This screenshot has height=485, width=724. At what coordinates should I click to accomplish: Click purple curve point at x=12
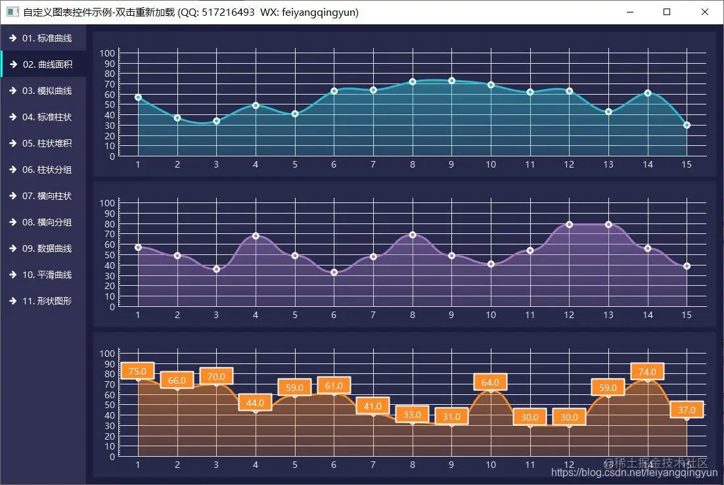coord(570,225)
